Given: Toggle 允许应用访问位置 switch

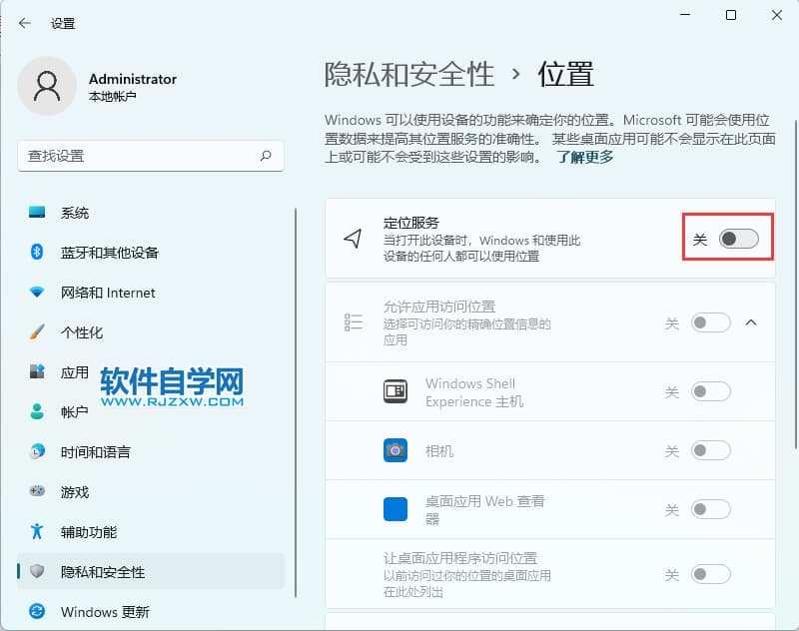Looking at the screenshot, I should pos(711,322).
